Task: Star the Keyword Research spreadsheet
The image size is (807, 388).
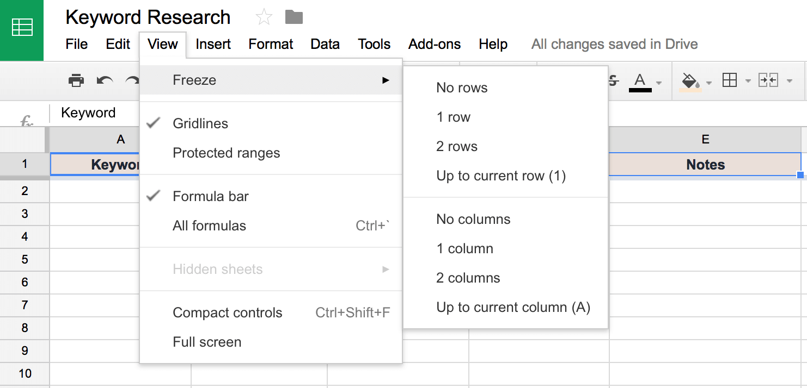Action: (264, 16)
